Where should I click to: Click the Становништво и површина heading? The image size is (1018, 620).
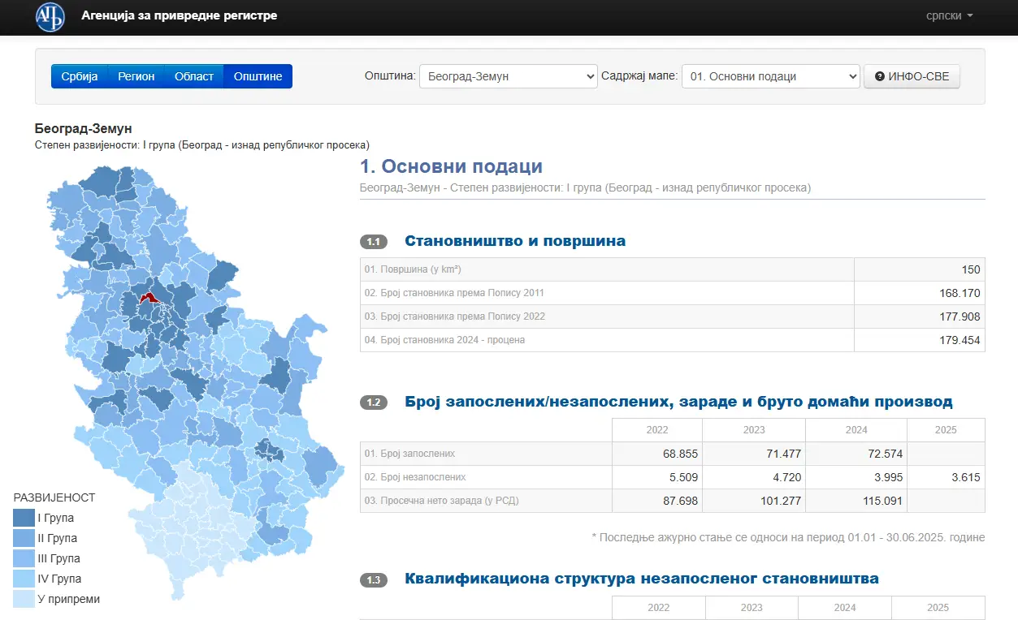click(x=514, y=241)
